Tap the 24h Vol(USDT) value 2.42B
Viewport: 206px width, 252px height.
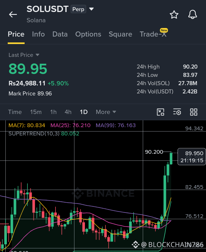click(x=190, y=92)
